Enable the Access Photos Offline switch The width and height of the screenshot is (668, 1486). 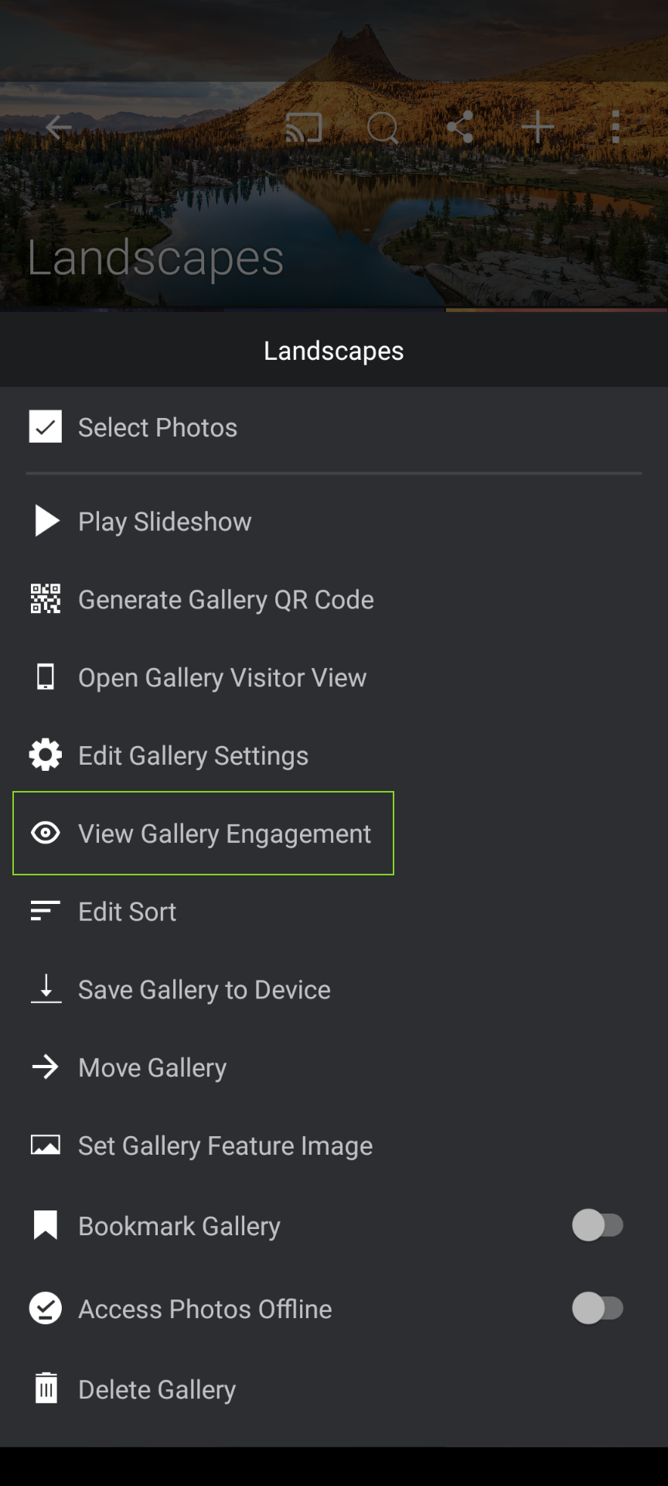598,1308
